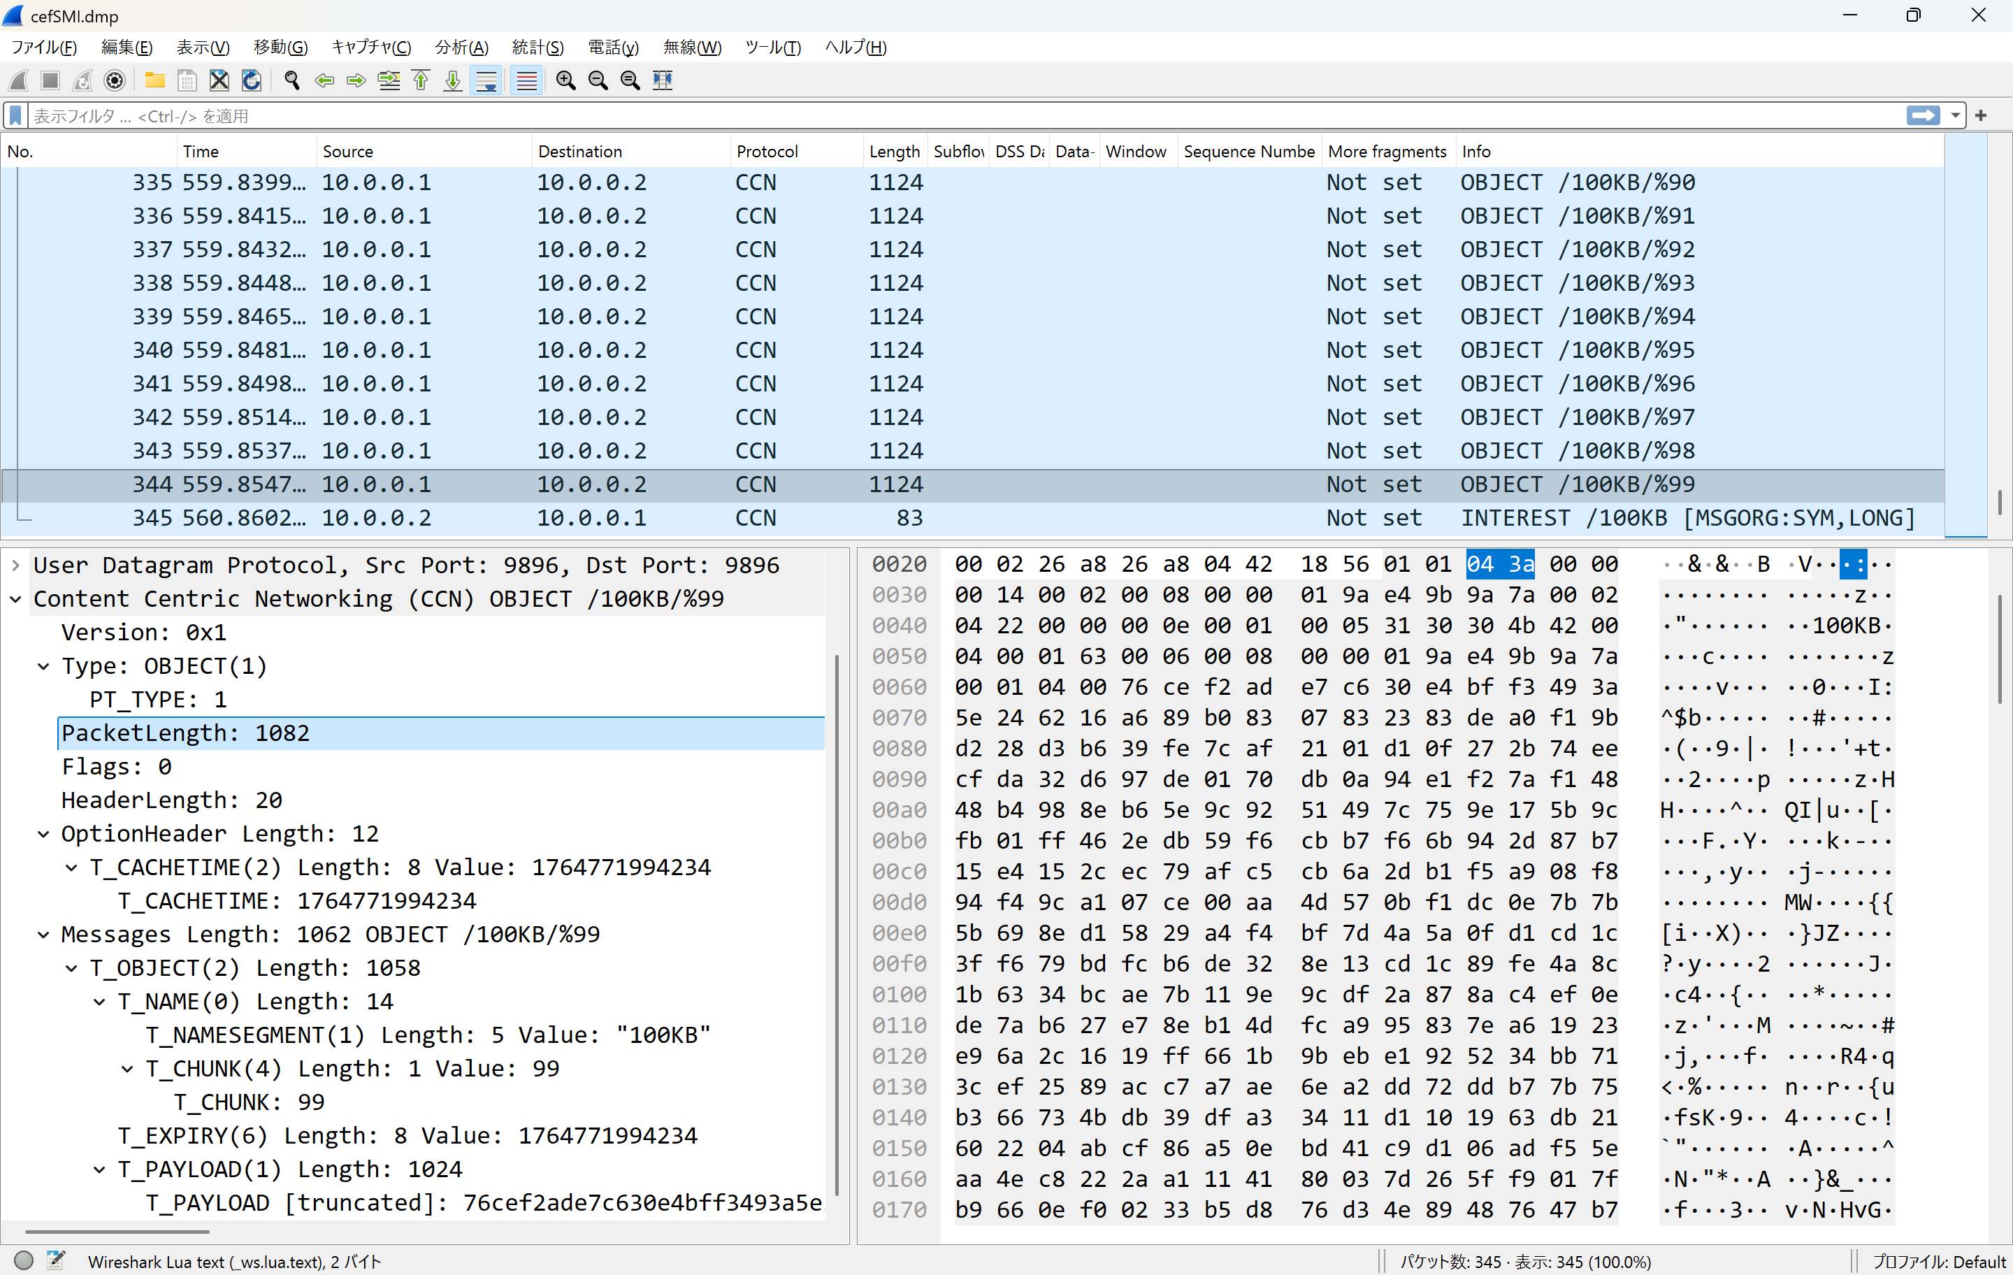The width and height of the screenshot is (2013, 1275).
Task: Go to the first packet icon
Action: (421, 80)
